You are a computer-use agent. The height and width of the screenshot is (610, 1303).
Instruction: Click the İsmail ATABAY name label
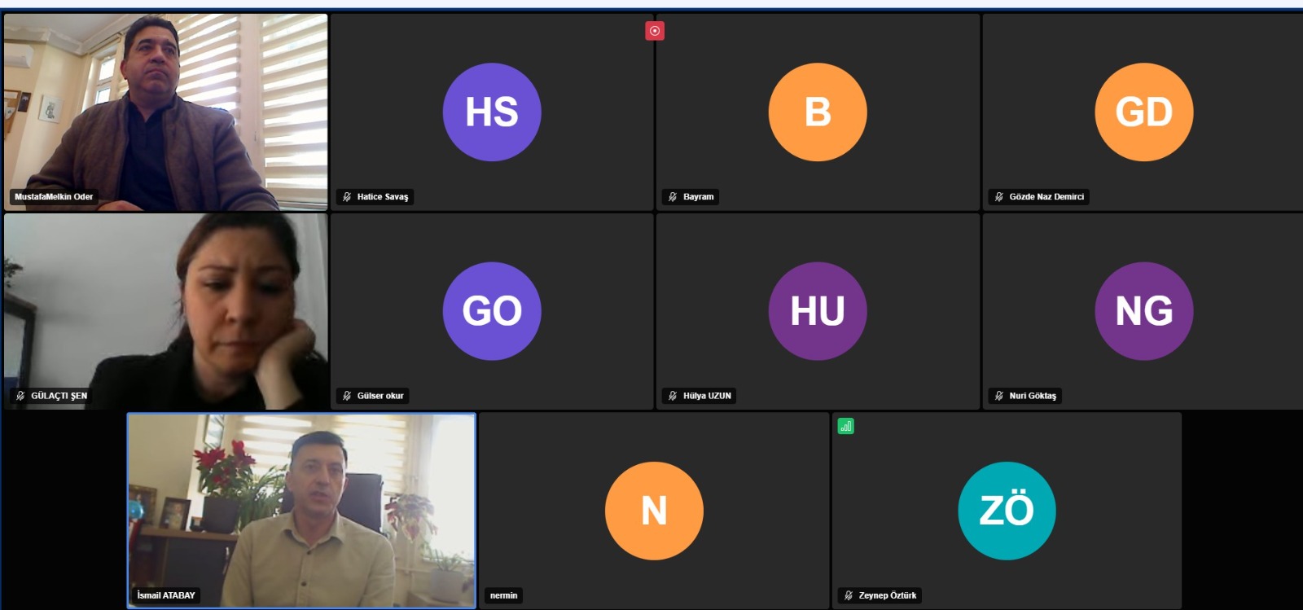pyautogui.click(x=166, y=595)
